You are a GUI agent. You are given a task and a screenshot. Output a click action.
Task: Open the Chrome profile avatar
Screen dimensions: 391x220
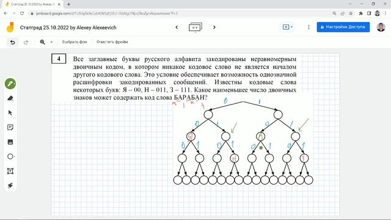(378, 13)
